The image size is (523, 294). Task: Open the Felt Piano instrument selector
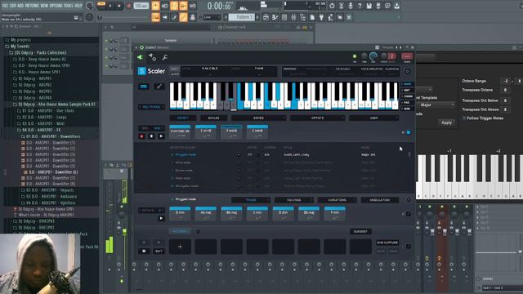click(x=151, y=107)
